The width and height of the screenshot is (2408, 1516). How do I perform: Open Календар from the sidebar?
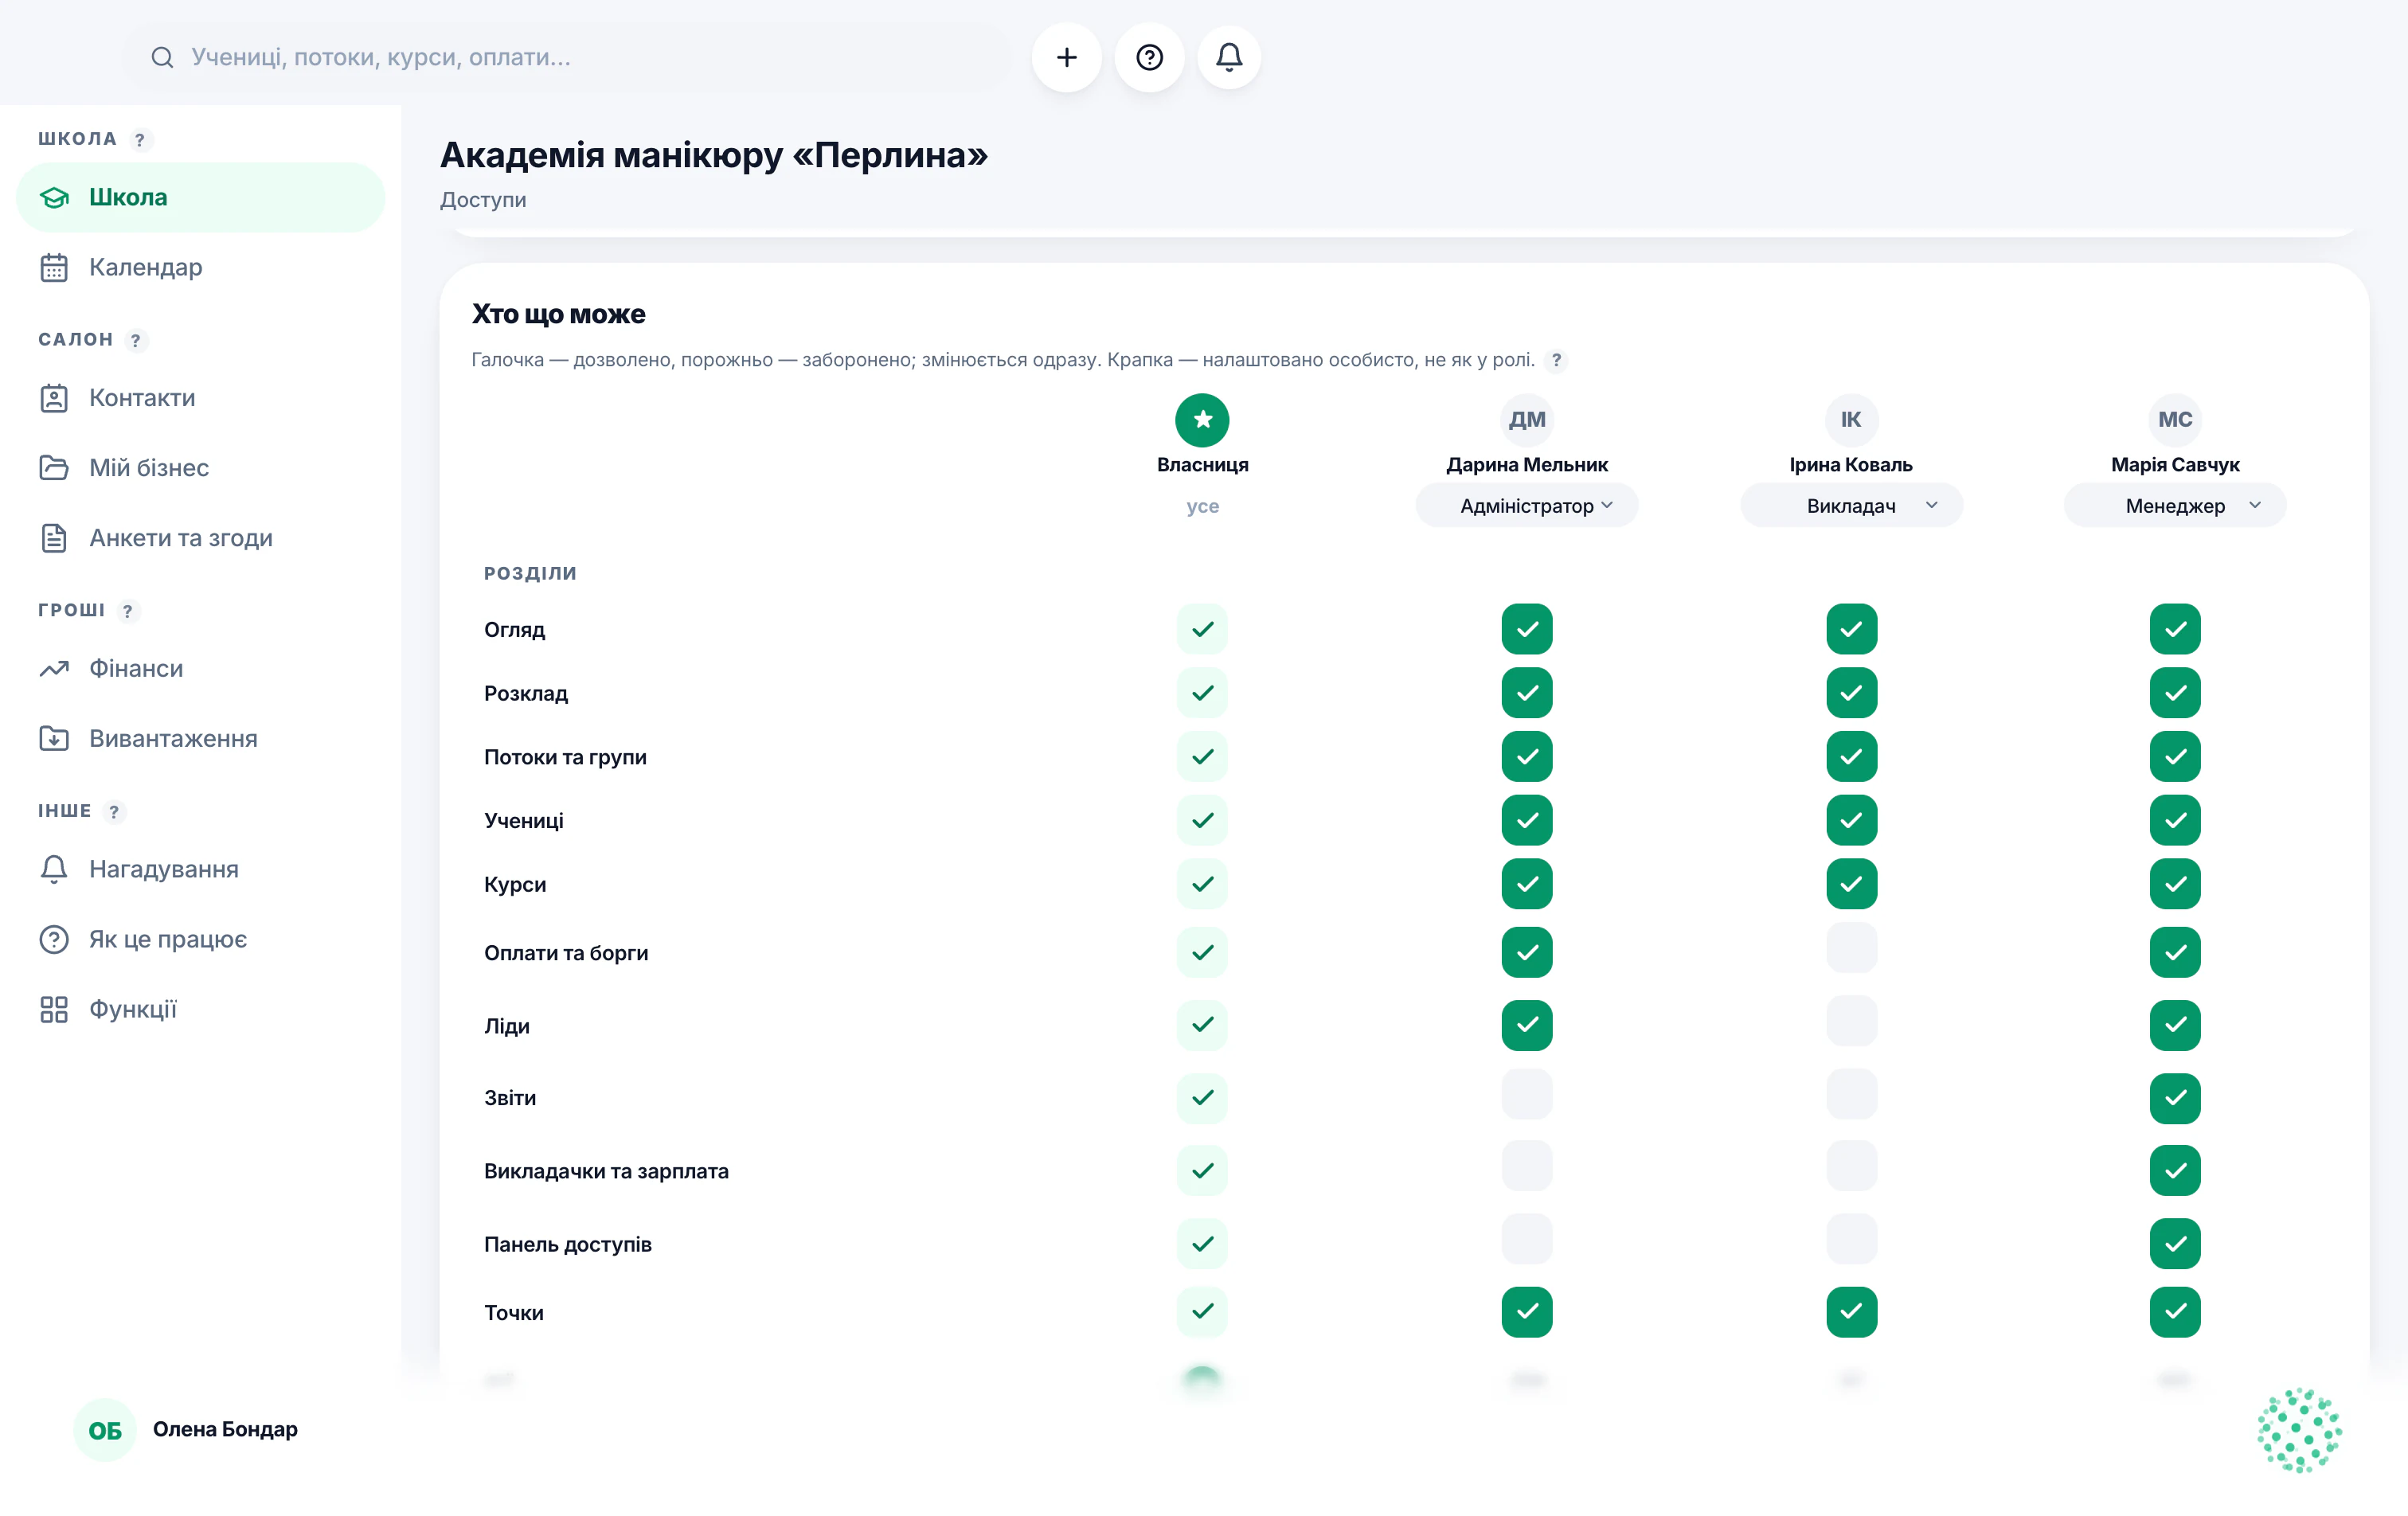click(200, 267)
